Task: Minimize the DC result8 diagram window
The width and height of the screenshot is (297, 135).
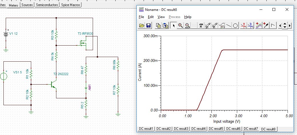Action: tap(261, 9)
